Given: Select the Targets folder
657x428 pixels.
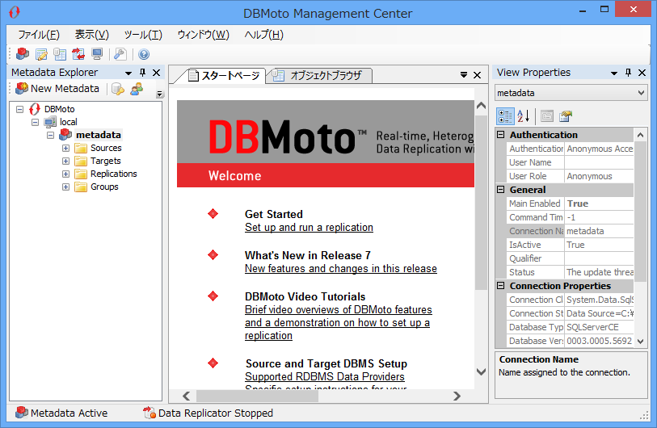Looking at the screenshot, I should pyautogui.click(x=106, y=161).
